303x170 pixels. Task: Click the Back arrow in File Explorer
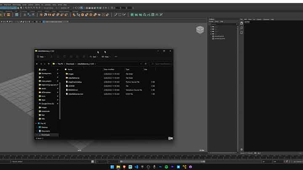click(38, 64)
